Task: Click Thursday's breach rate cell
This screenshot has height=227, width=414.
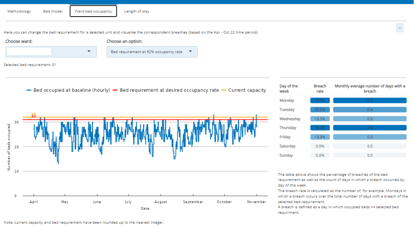Action: tap(320, 128)
